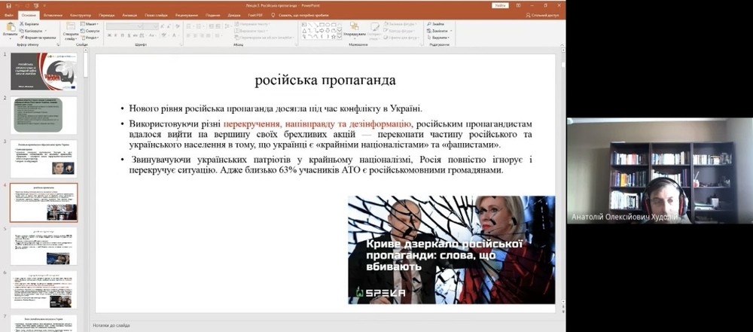Switch to Insert (Вставлення) tab
This screenshot has width=753, height=332.
point(53,15)
